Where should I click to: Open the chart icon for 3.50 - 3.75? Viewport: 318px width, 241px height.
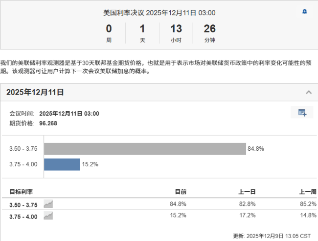[48, 203]
